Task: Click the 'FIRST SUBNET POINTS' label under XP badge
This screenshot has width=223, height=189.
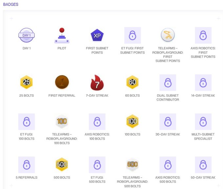Action: point(97,50)
